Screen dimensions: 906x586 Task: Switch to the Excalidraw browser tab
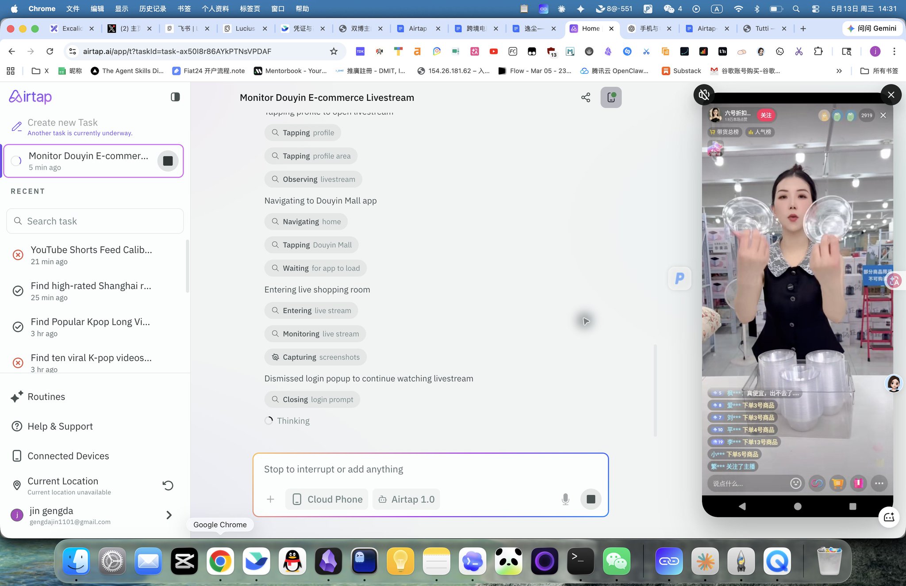(x=73, y=29)
